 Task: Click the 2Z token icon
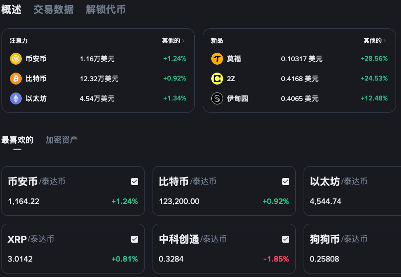[217, 79]
